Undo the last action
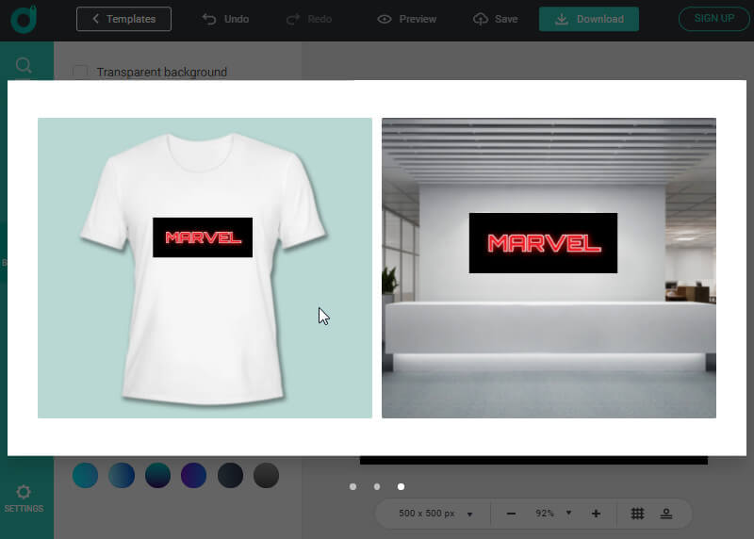 (x=225, y=19)
